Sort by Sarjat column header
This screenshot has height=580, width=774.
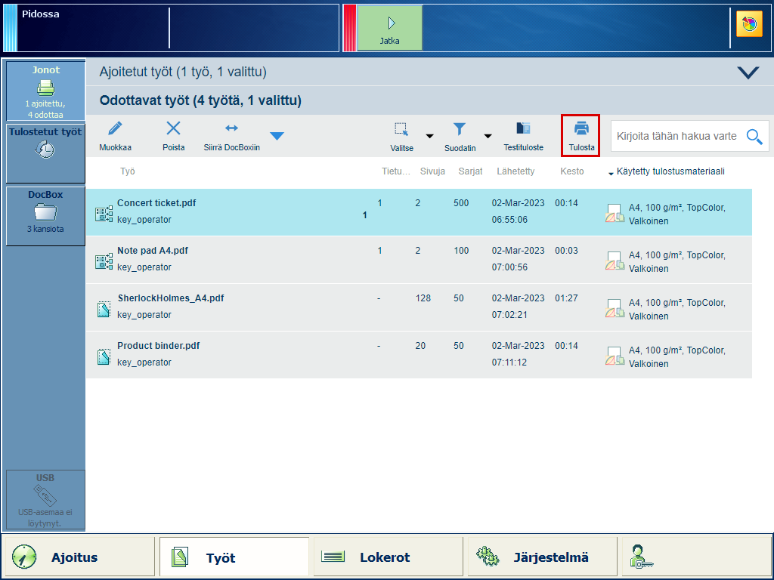pyautogui.click(x=470, y=171)
